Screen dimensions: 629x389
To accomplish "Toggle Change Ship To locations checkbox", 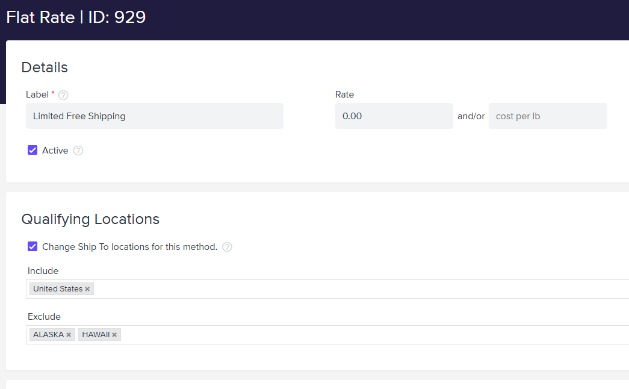I will [33, 246].
